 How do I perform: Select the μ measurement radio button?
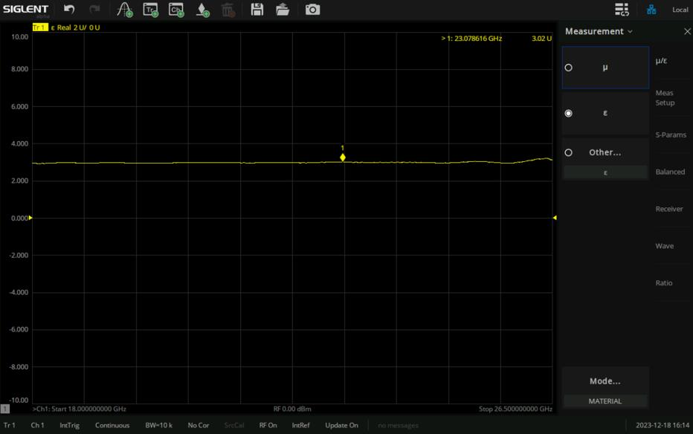[569, 68]
